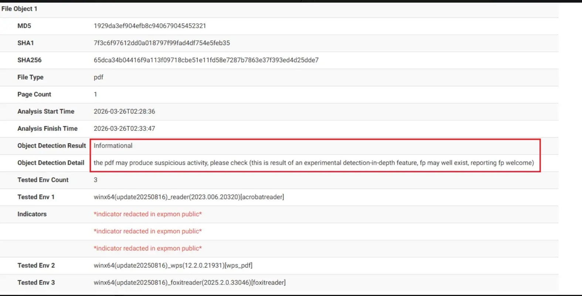Click the SHA256 hash value

click(206, 60)
